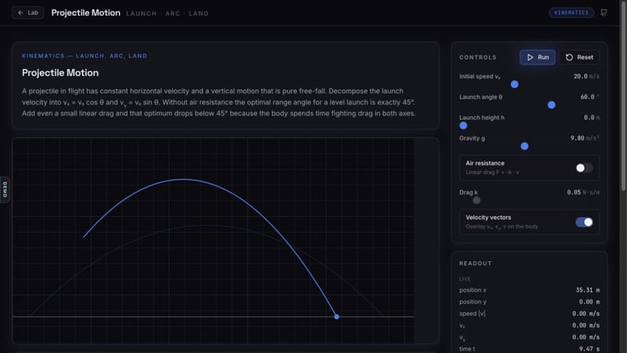Click the speed |v| readout label
Screen dimensions: 627x353
click(473, 313)
